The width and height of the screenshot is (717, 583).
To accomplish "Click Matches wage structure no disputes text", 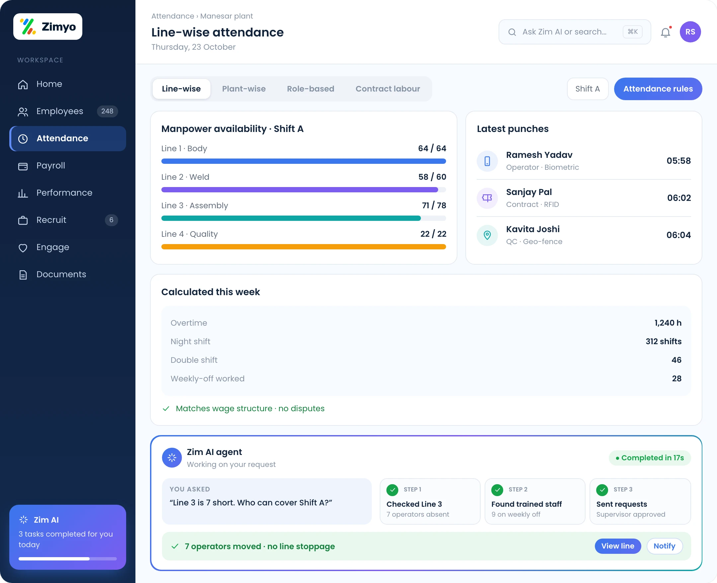I will (250, 409).
